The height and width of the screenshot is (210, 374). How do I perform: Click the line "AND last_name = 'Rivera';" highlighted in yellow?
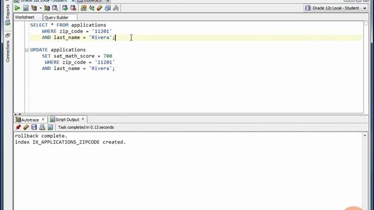[78, 37]
